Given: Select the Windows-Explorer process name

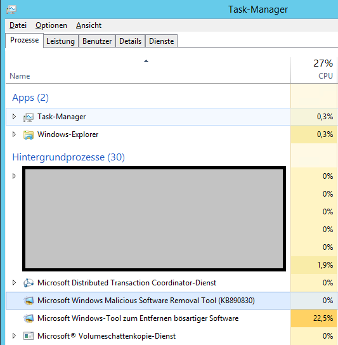Looking at the screenshot, I should coord(68,134).
